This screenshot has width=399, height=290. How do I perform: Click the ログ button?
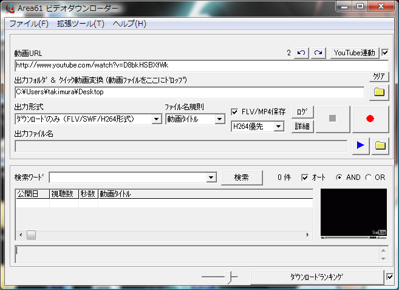pyautogui.click(x=302, y=112)
